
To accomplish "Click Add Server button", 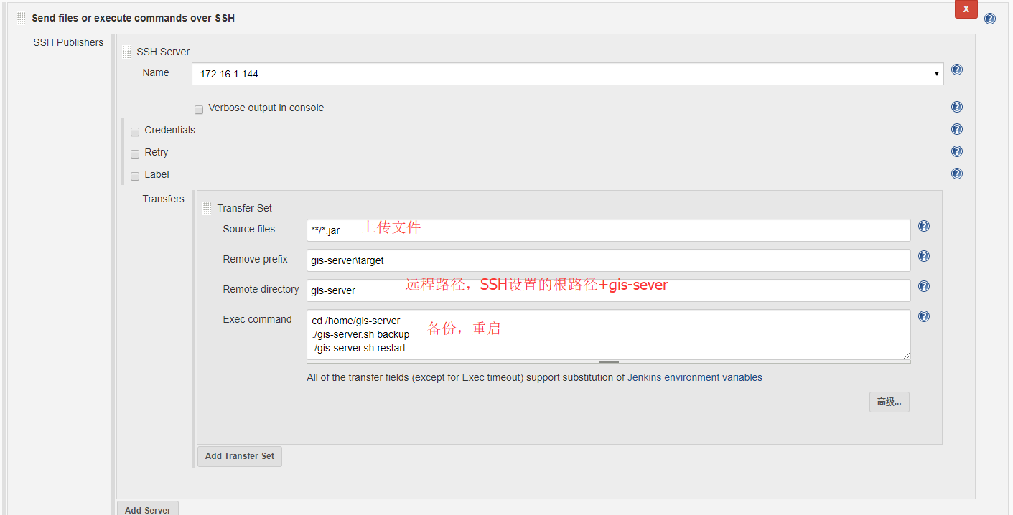I will [x=148, y=509].
